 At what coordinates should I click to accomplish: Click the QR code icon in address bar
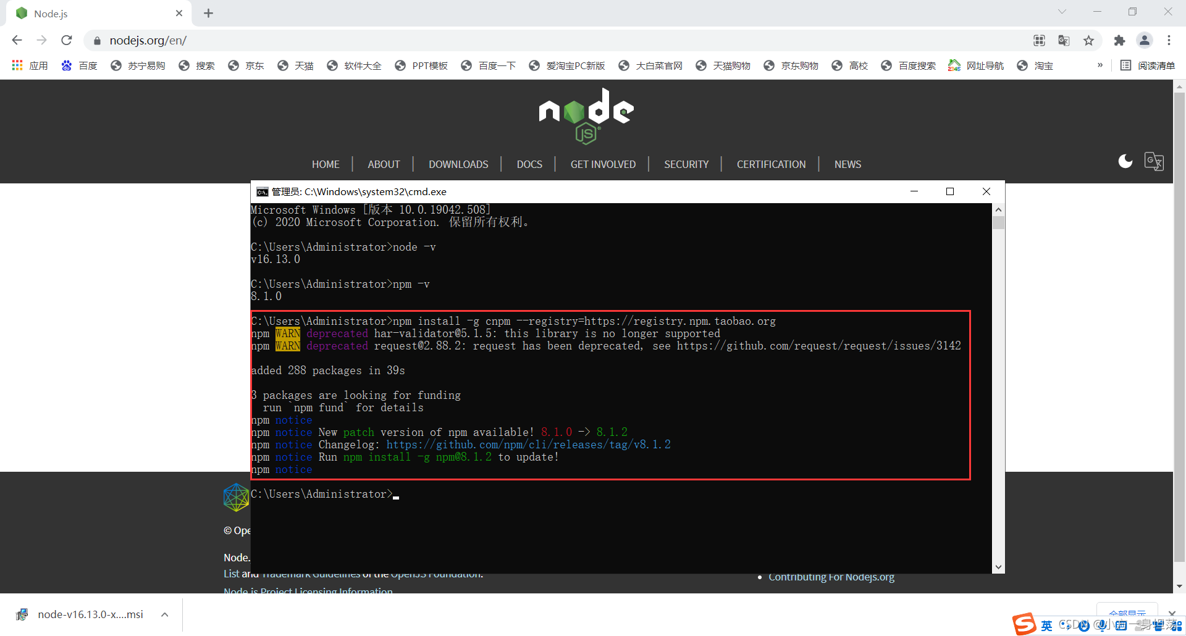1039,40
